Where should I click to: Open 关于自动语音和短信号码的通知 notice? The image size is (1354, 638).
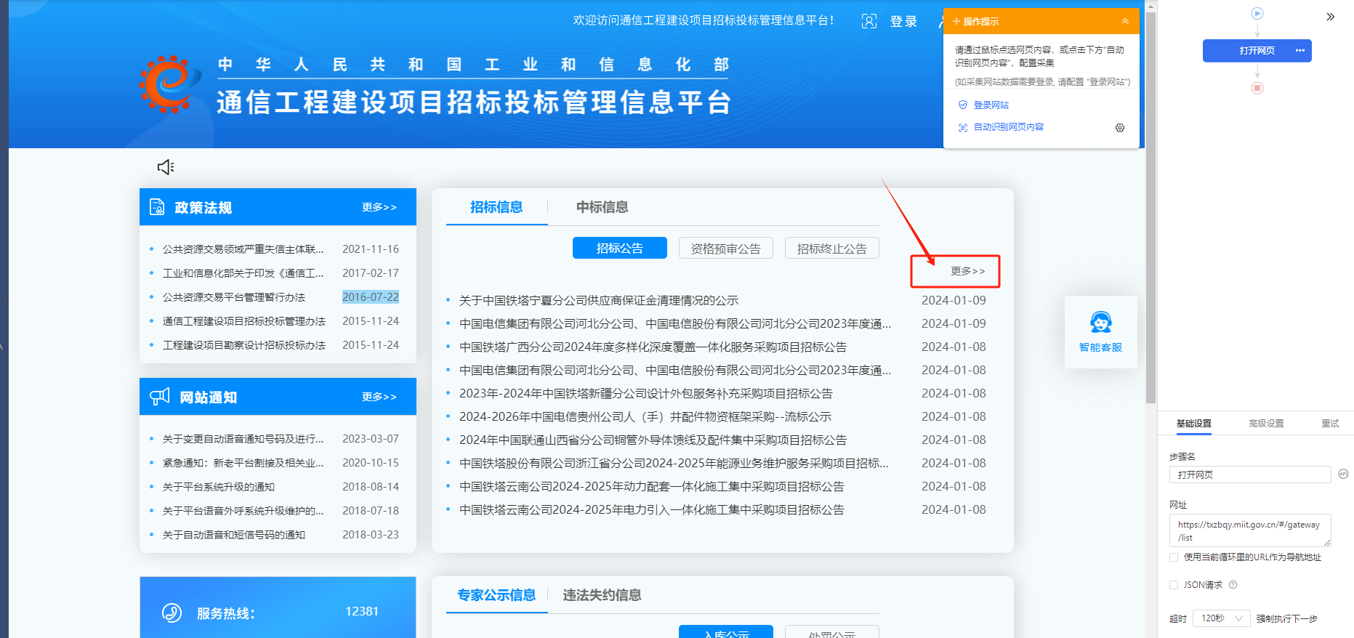click(233, 535)
